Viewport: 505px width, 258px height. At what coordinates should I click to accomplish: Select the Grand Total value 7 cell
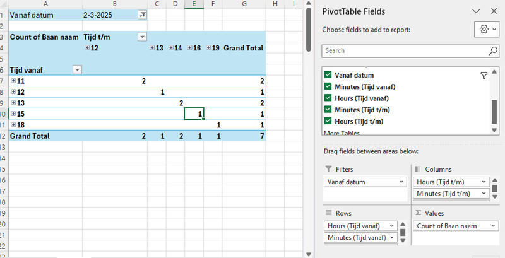tap(244, 136)
